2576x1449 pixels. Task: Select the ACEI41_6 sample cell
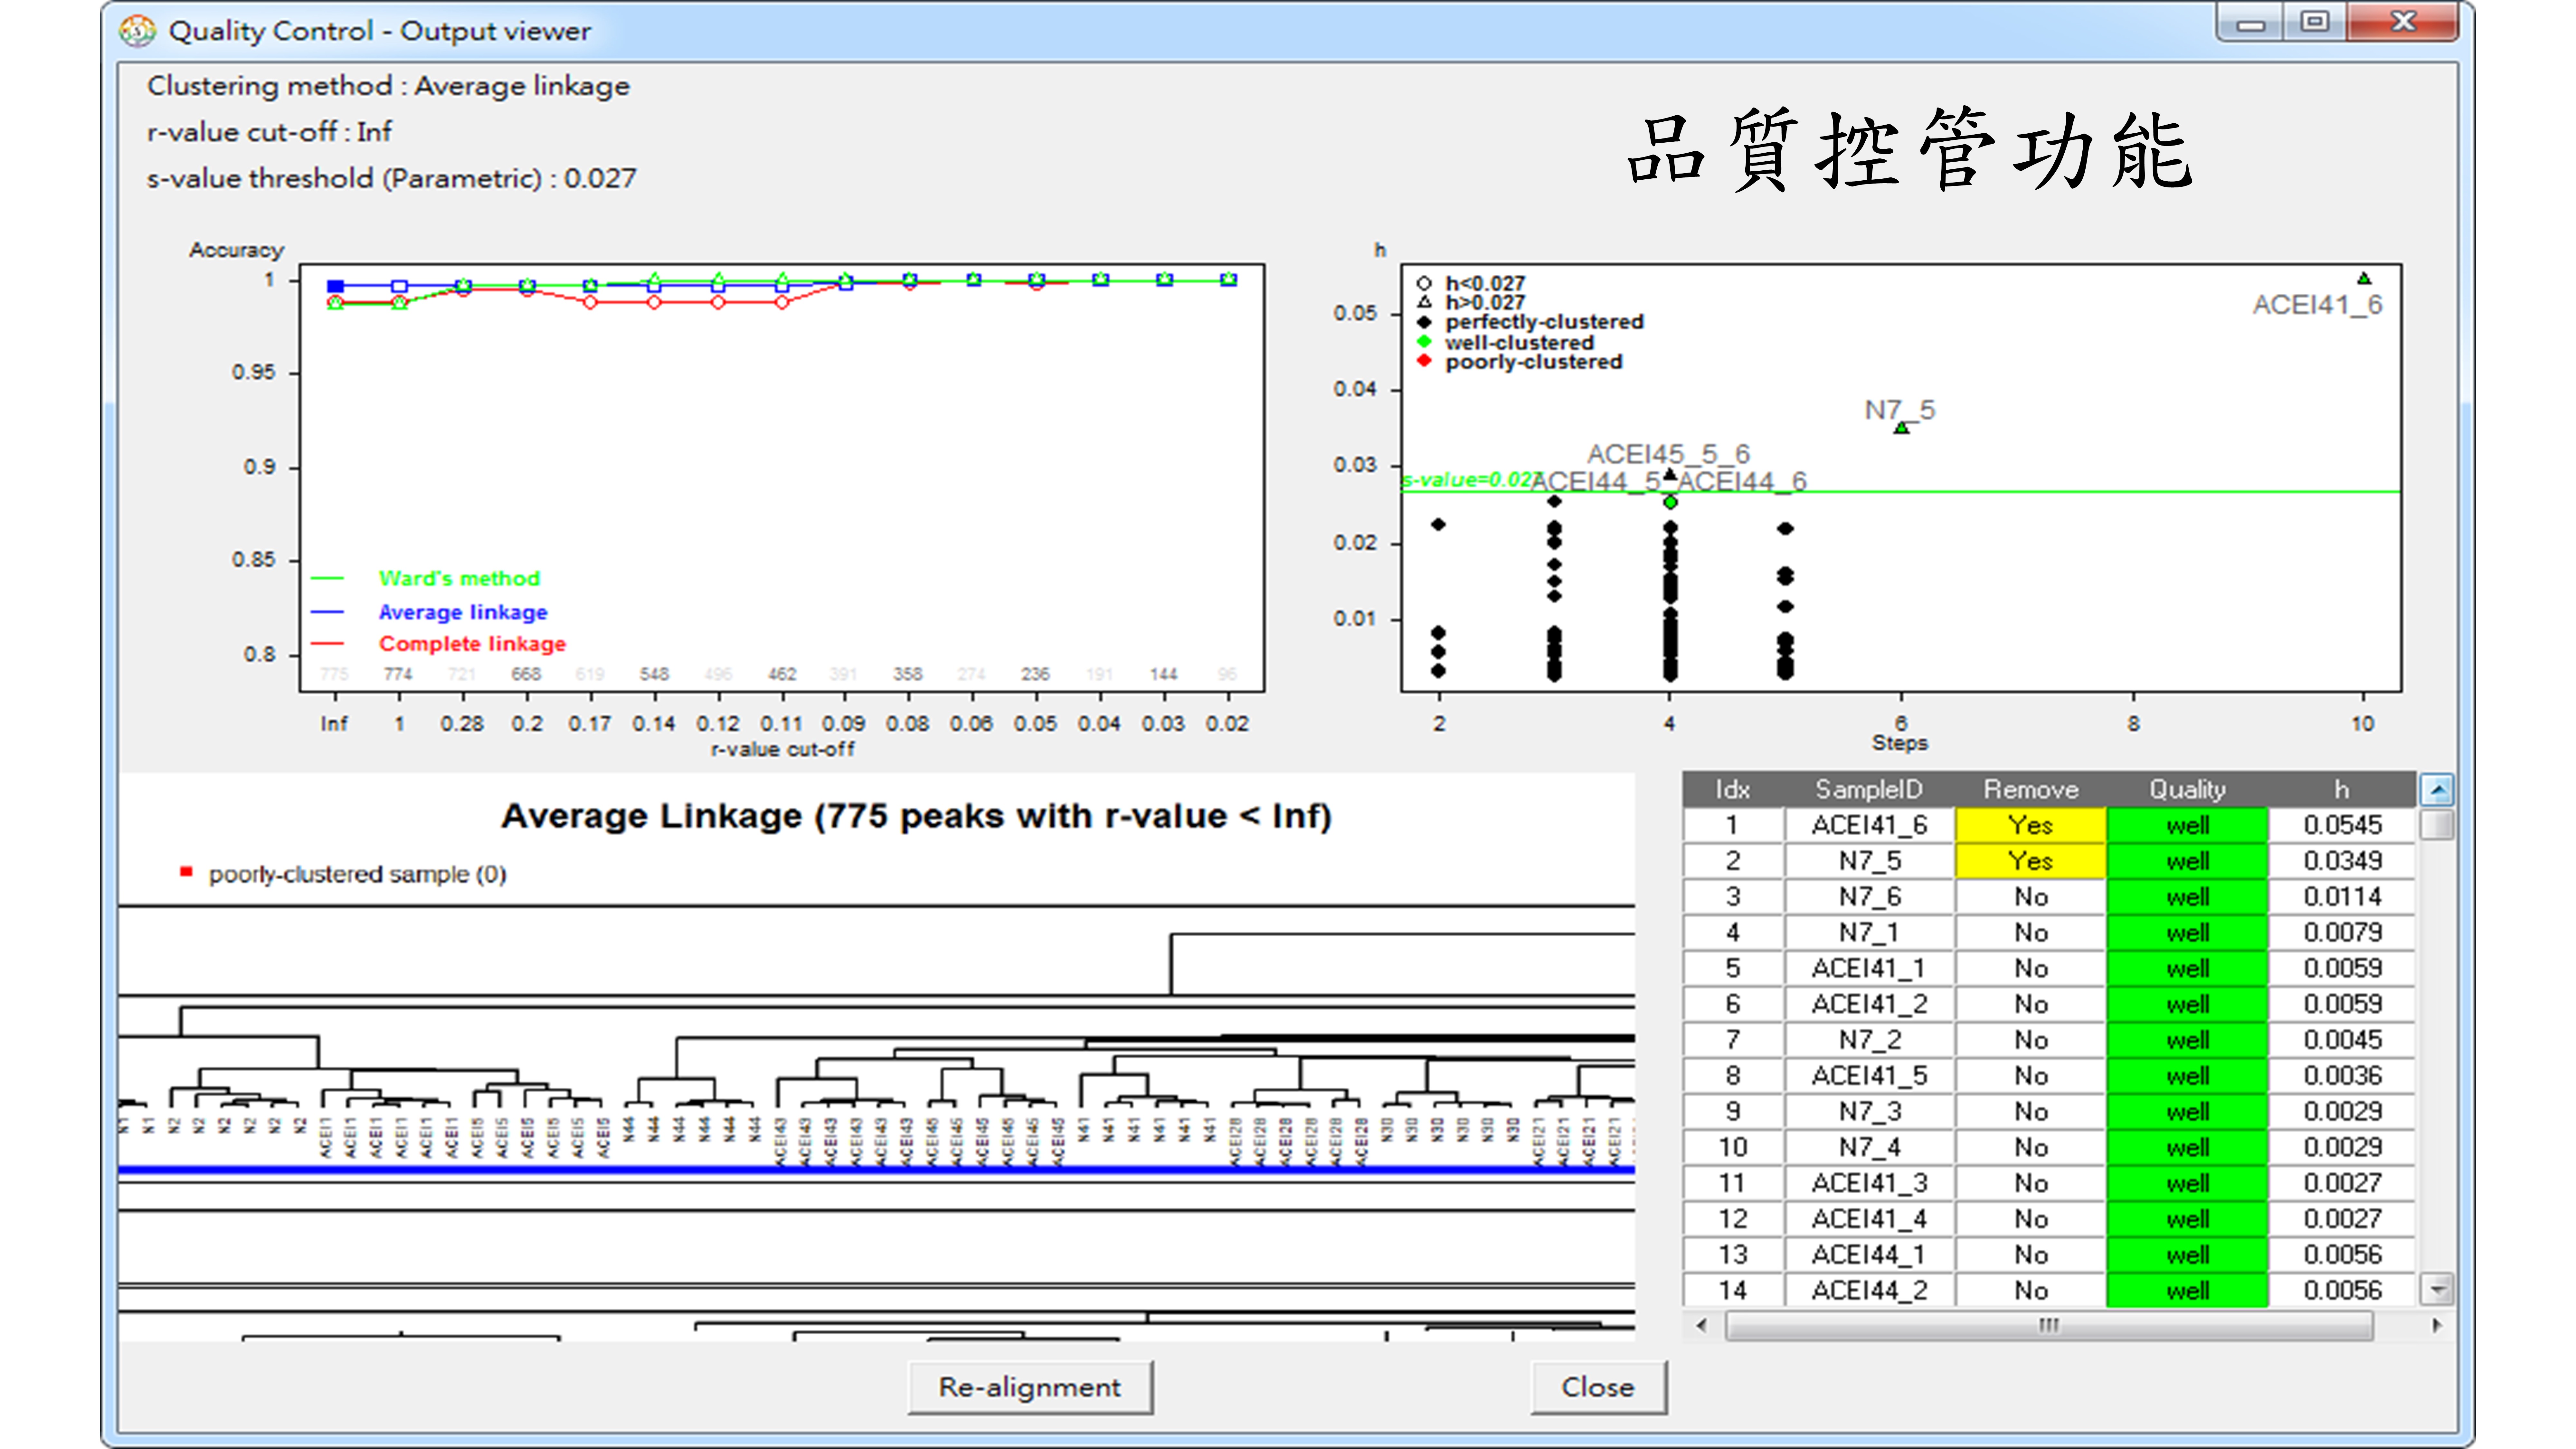click(x=1869, y=825)
